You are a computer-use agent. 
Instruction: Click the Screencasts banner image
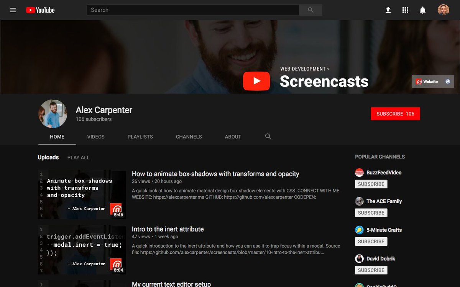tap(230, 57)
